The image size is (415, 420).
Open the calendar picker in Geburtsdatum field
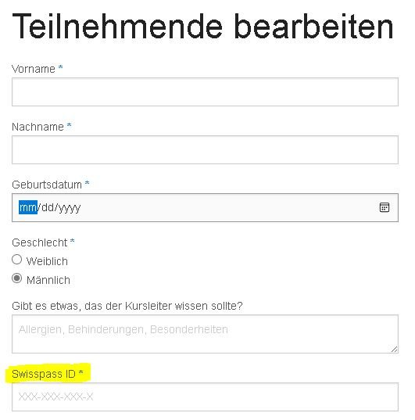(385, 207)
